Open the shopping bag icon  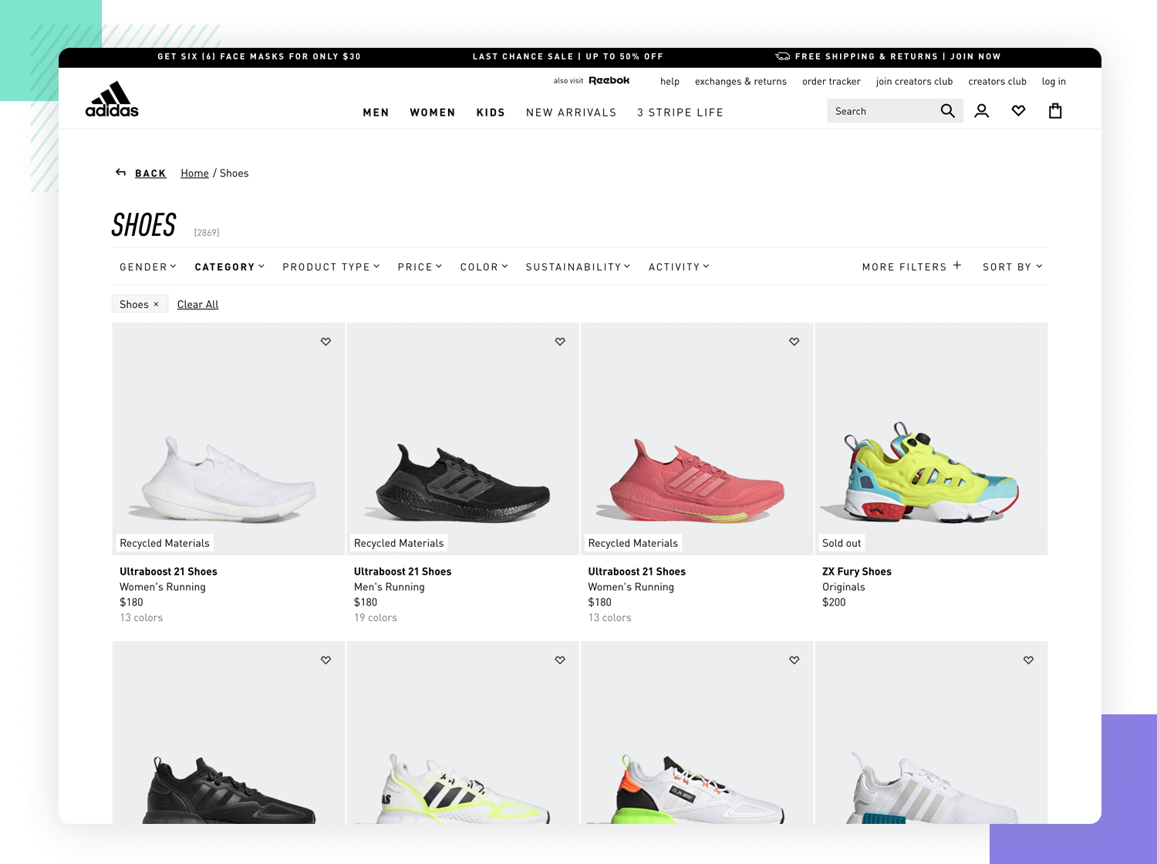click(x=1055, y=111)
